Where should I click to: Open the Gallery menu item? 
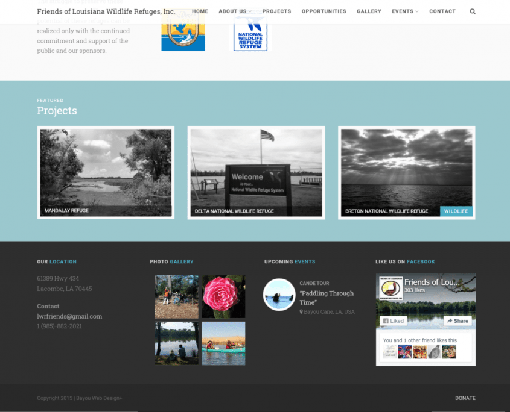[369, 11]
